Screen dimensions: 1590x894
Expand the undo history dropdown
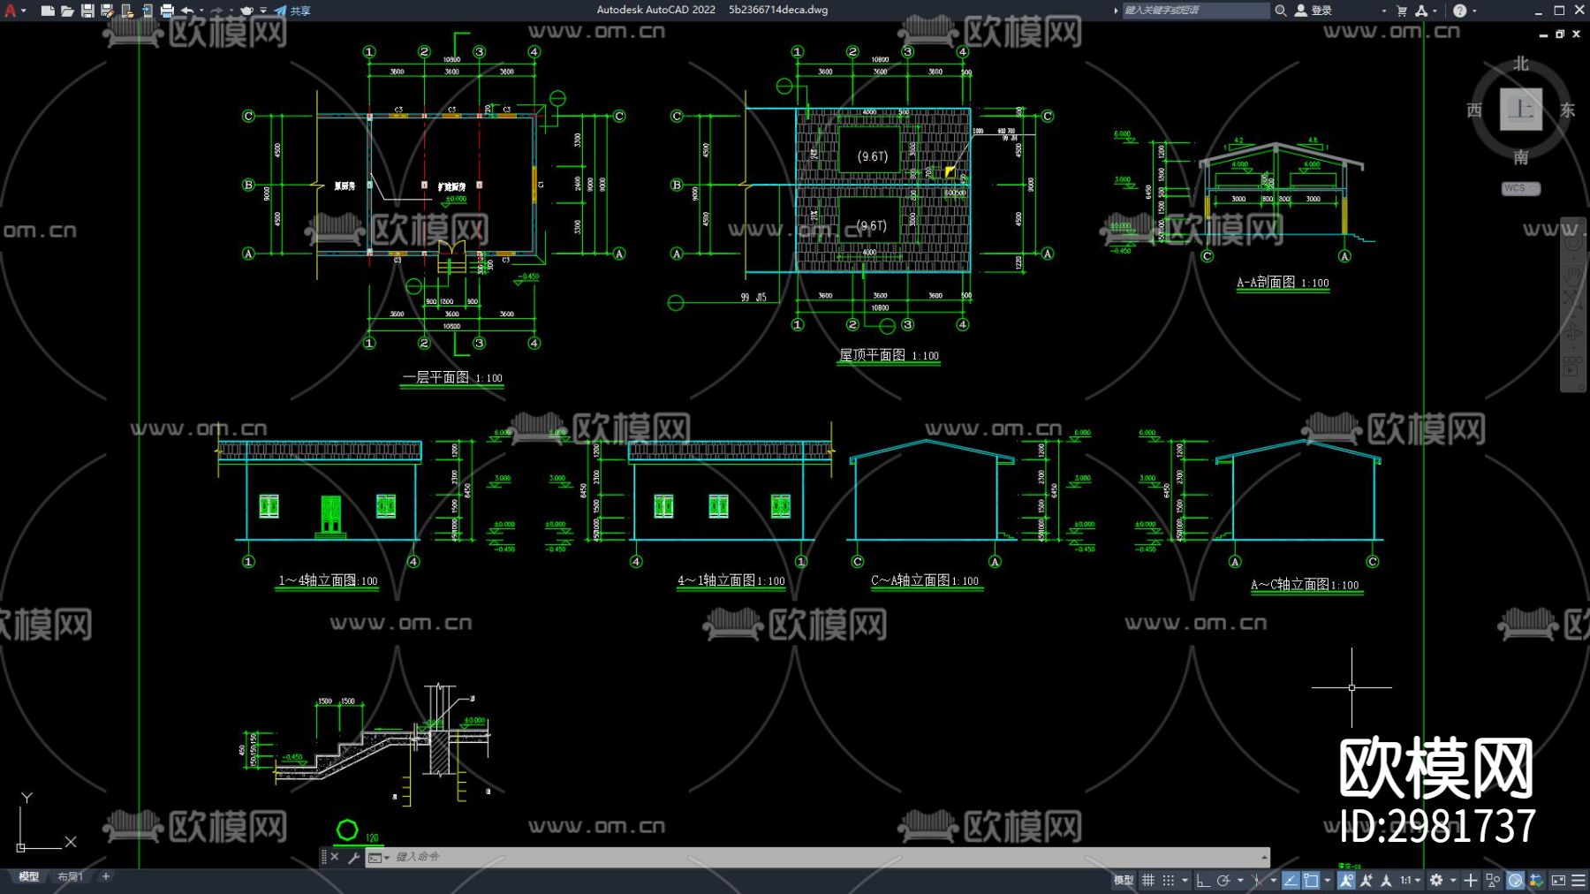pyautogui.click(x=201, y=11)
